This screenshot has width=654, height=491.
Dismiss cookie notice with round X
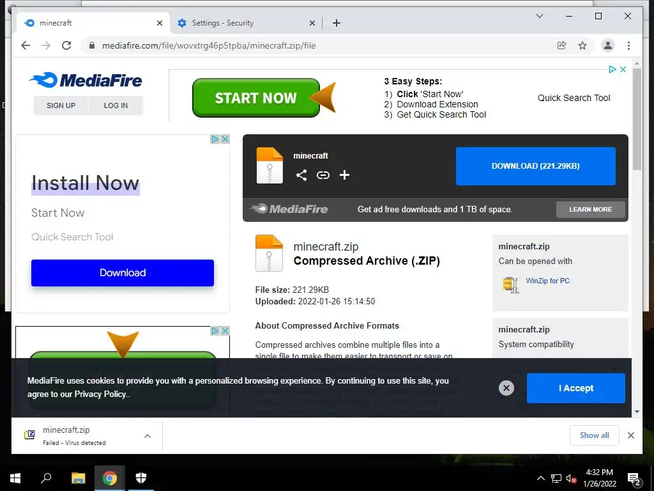click(x=506, y=388)
